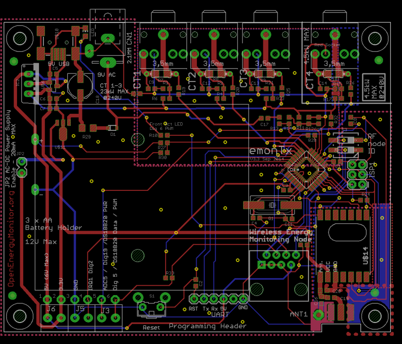The image size is (402, 344).
Task: Click the large "CT1" label
Action: point(137,80)
